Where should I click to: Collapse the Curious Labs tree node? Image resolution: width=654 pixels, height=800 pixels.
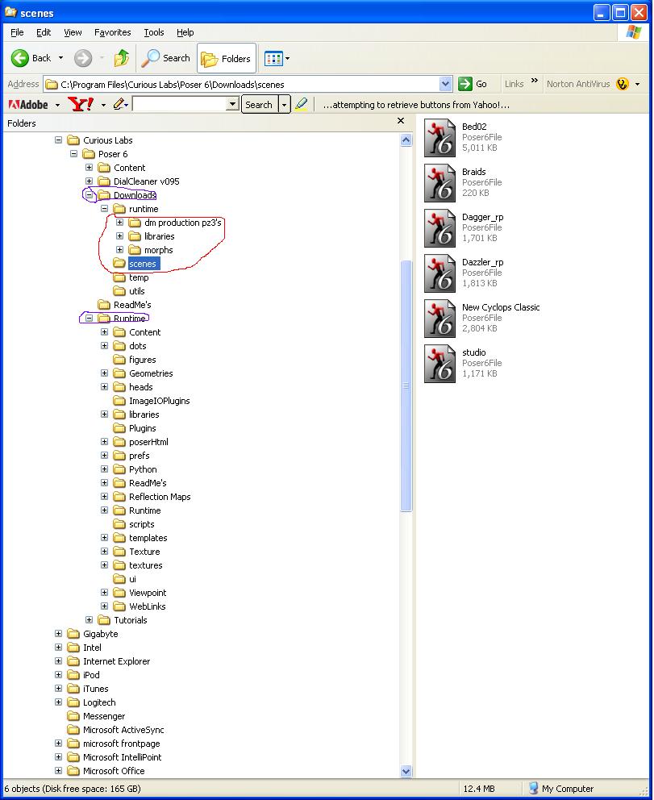[x=58, y=140]
